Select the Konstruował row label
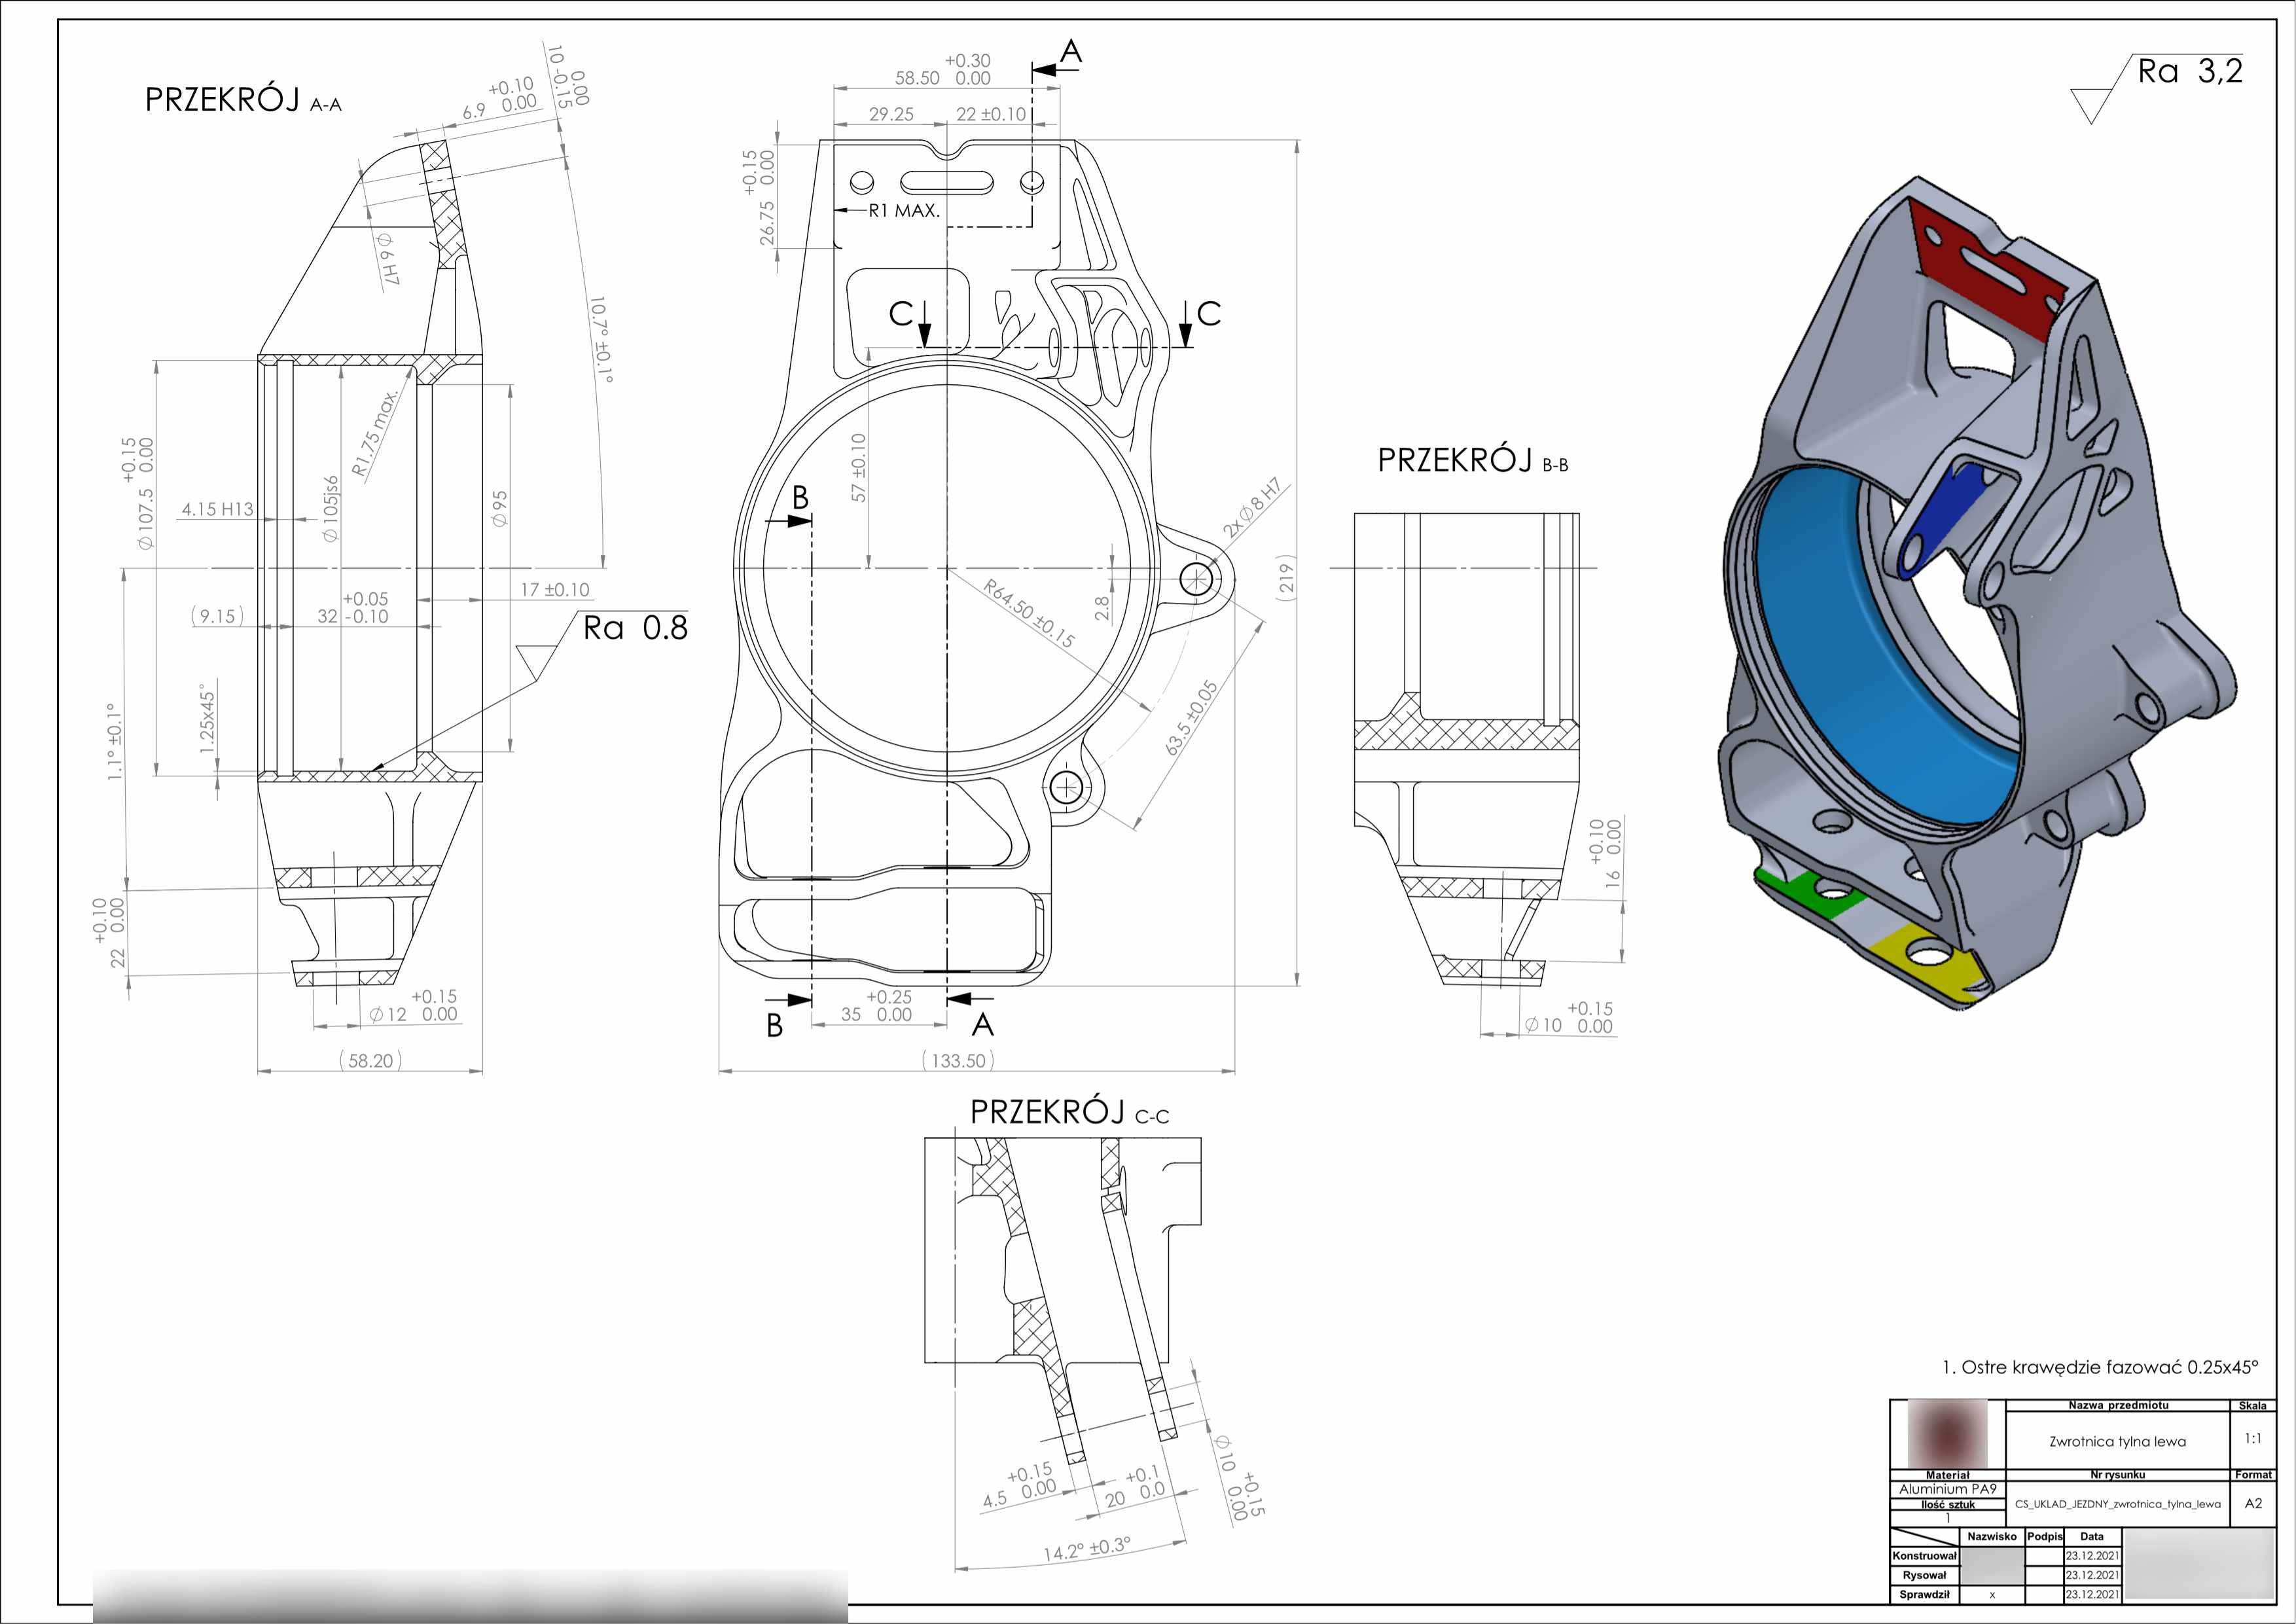This screenshot has height=1624, width=2296. 1924,1556
